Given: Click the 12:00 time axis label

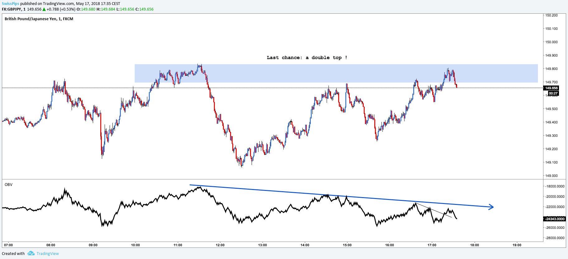Looking at the screenshot, I should tap(220, 245).
